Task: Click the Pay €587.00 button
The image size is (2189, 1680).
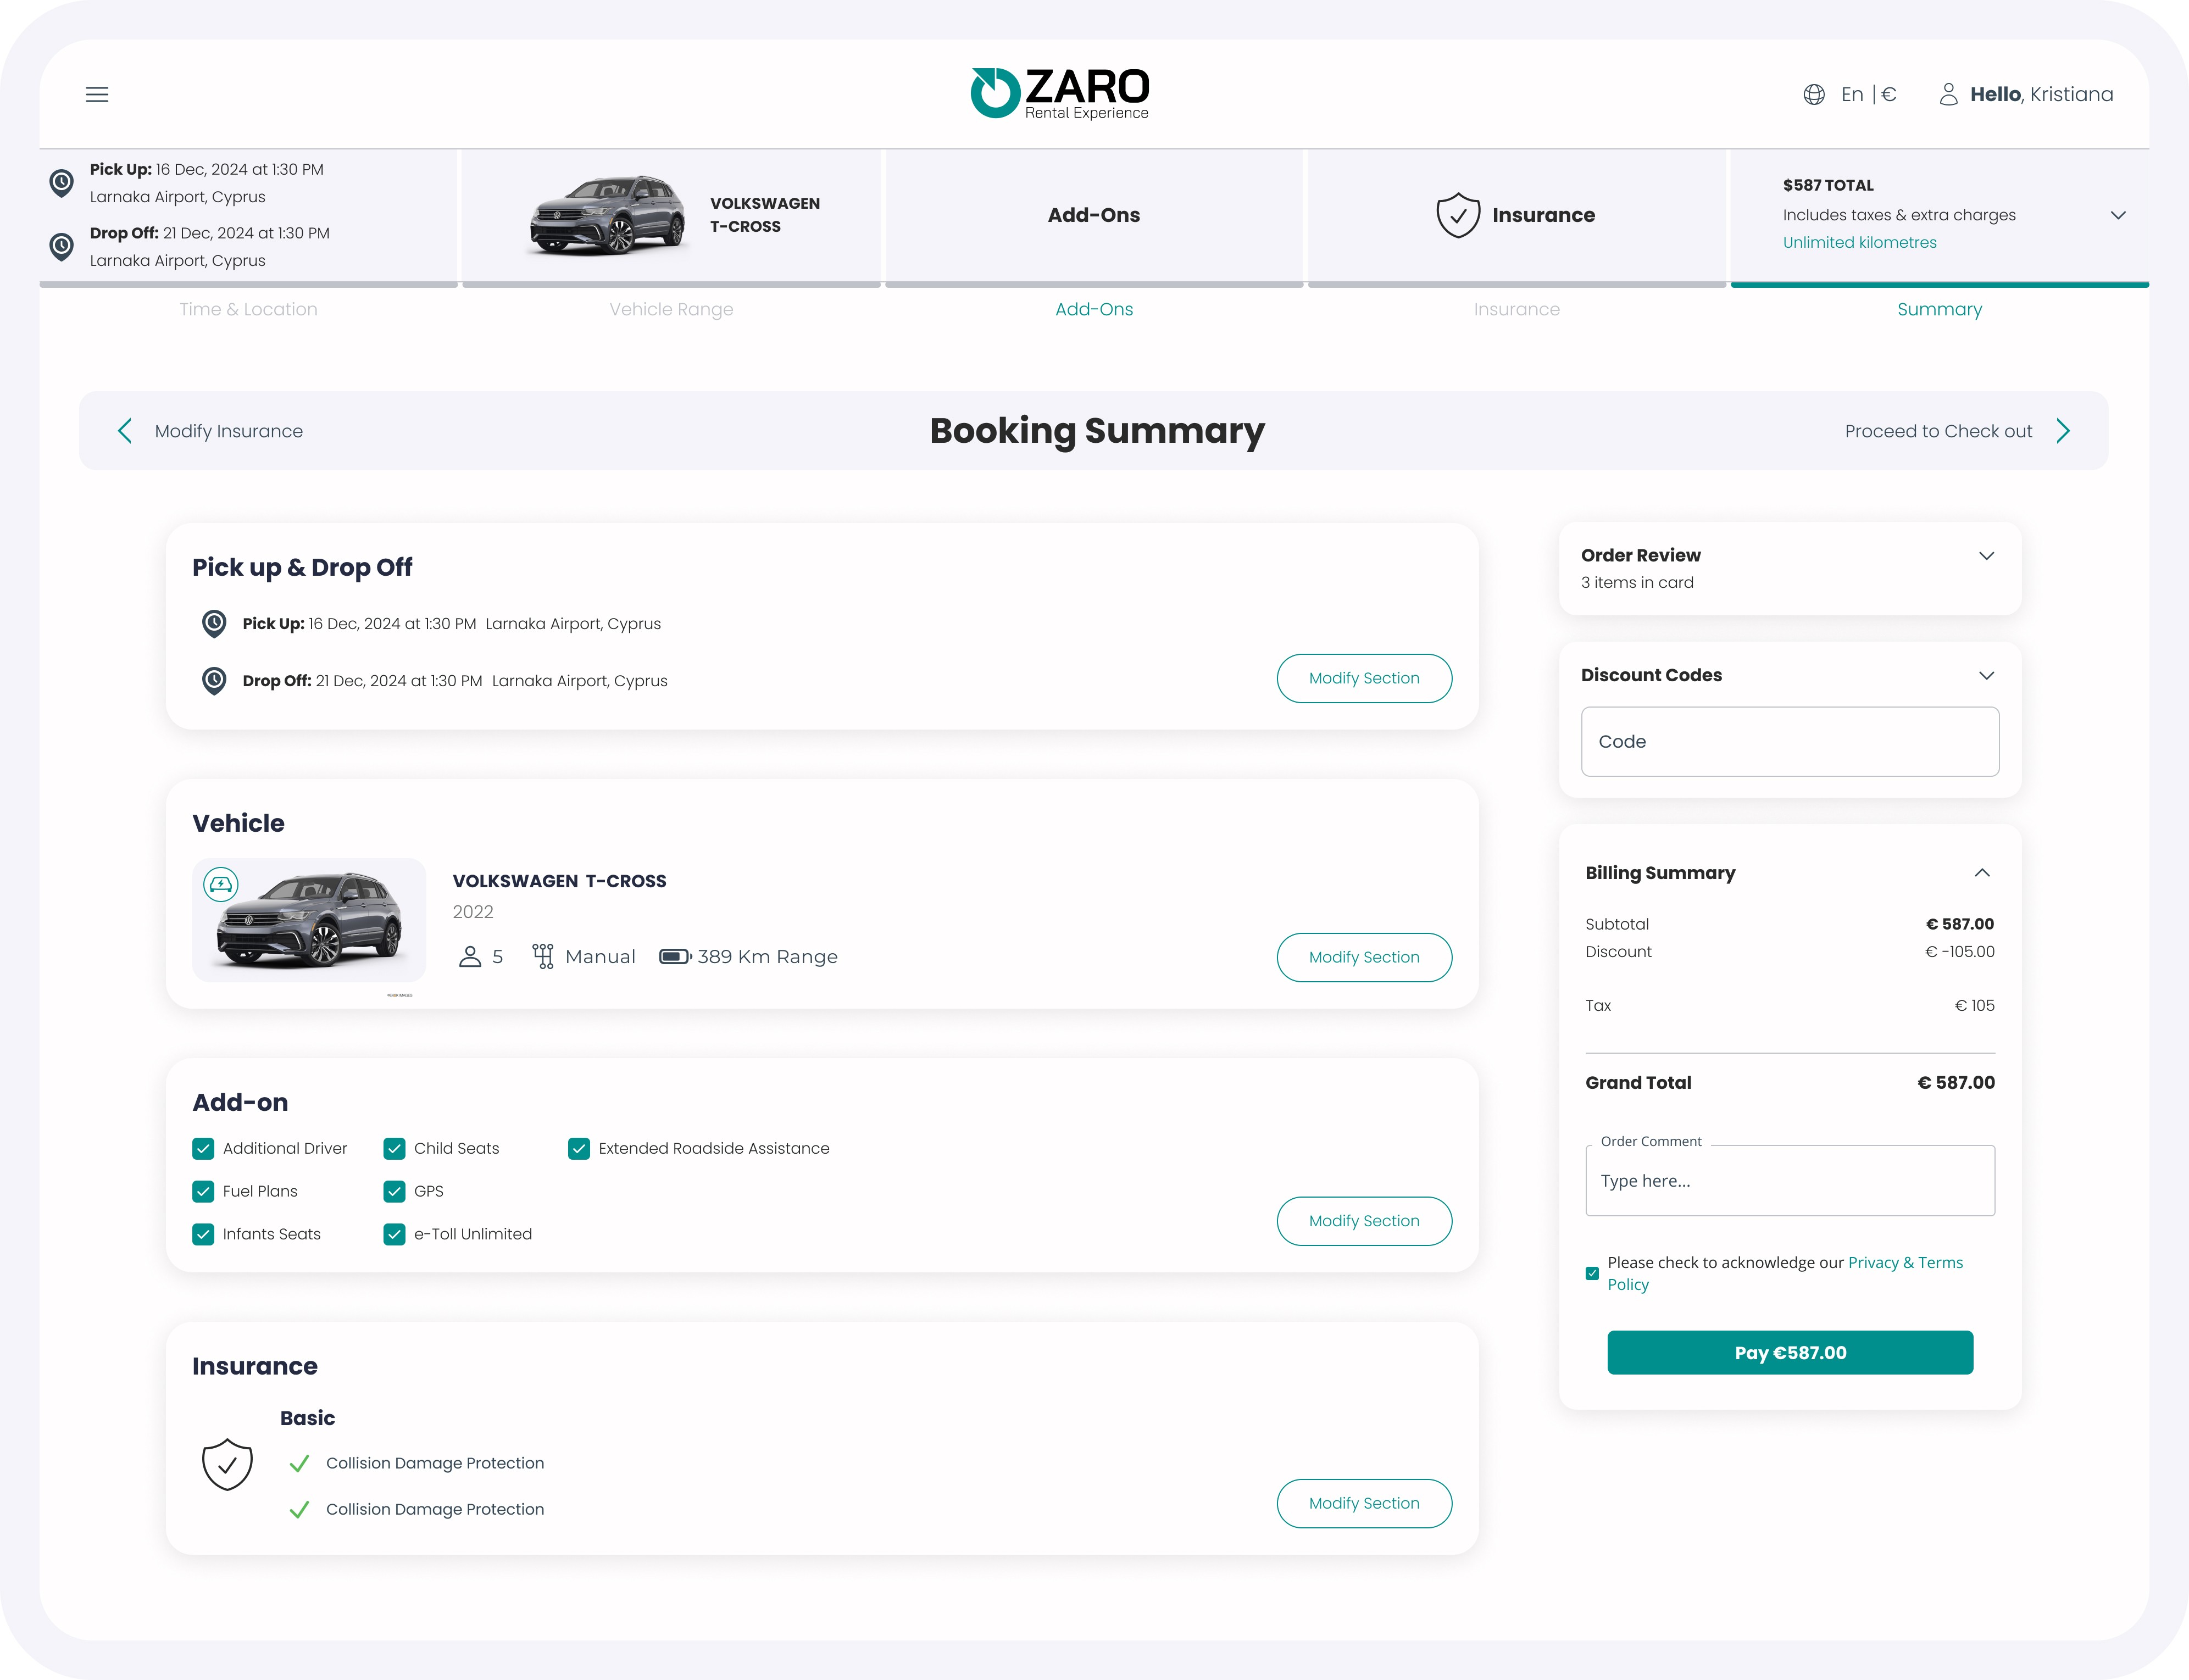Action: (1789, 1352)
